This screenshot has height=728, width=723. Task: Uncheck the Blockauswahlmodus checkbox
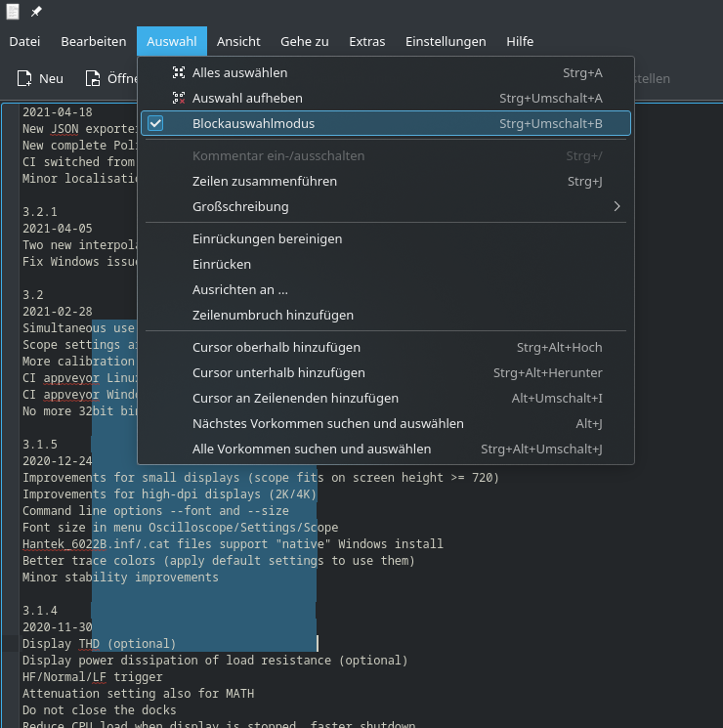coord(155,123)
